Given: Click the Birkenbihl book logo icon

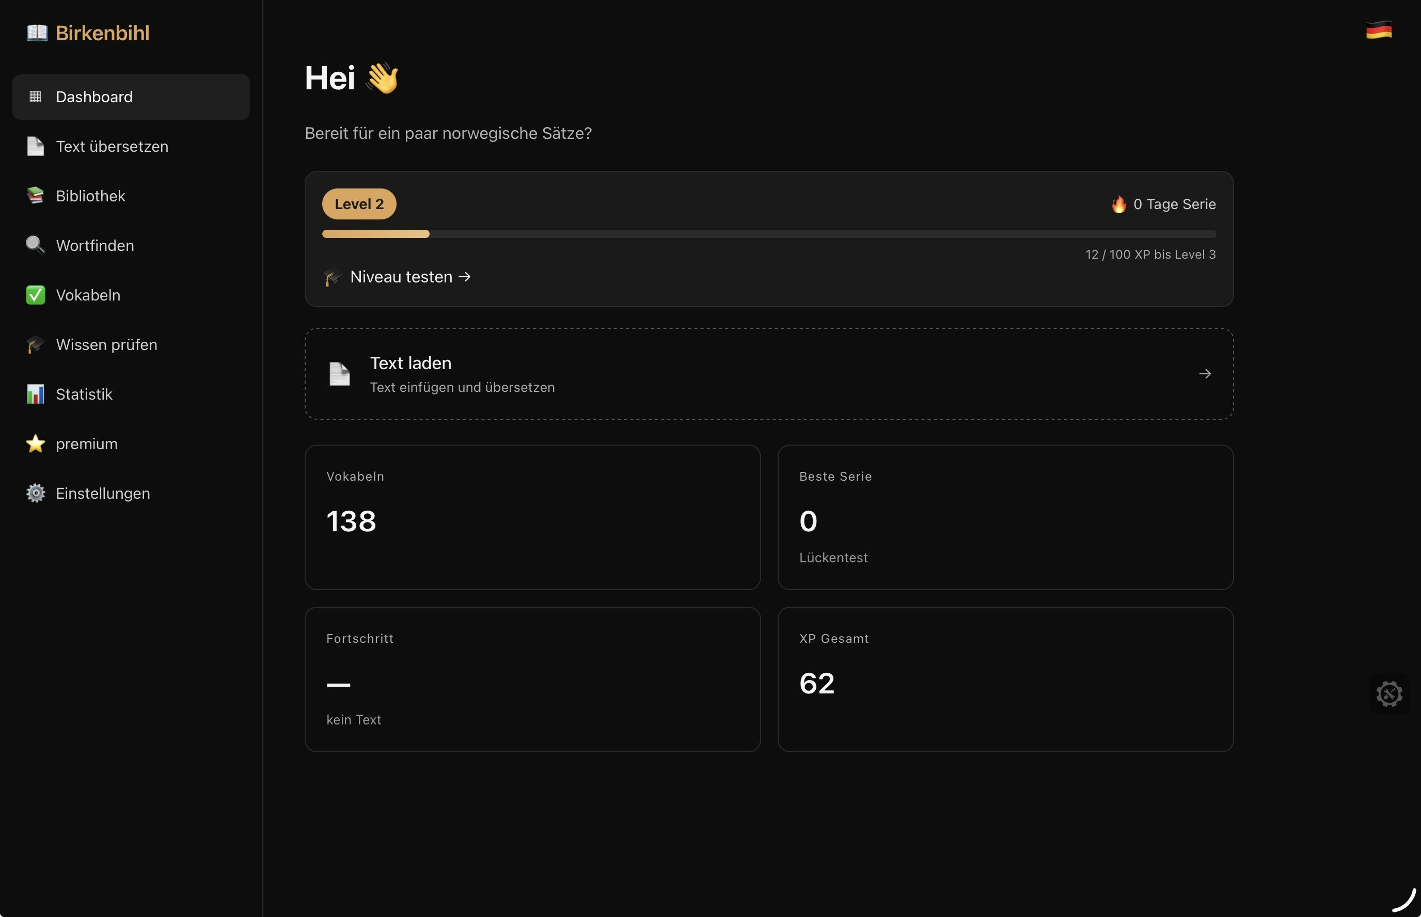Looking at the screenshot, I should 37,33.
